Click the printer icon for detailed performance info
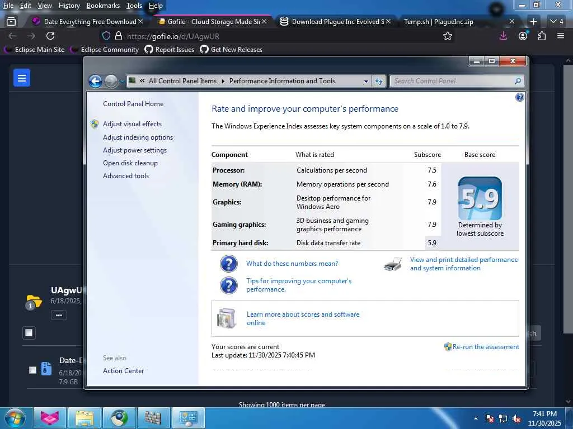 pyautogui.click(x=393, y=264)
